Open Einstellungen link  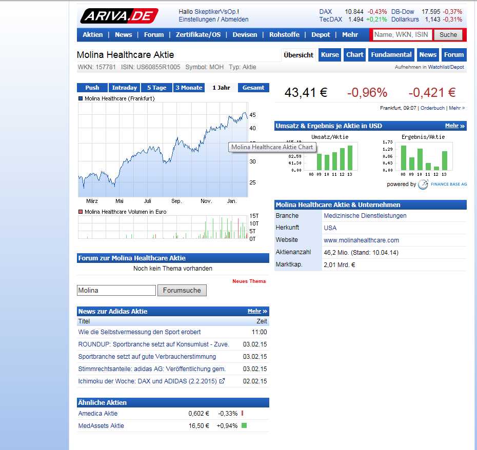tap(197, 19)
